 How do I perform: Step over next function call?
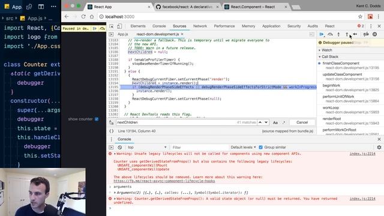[x=330, y=35]
